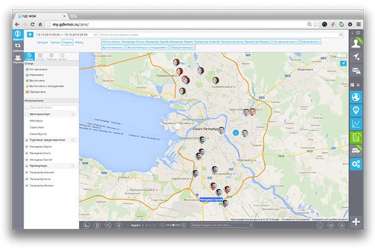Uncheck the Менеджер Сергей checkbox

tap(27, 160)
